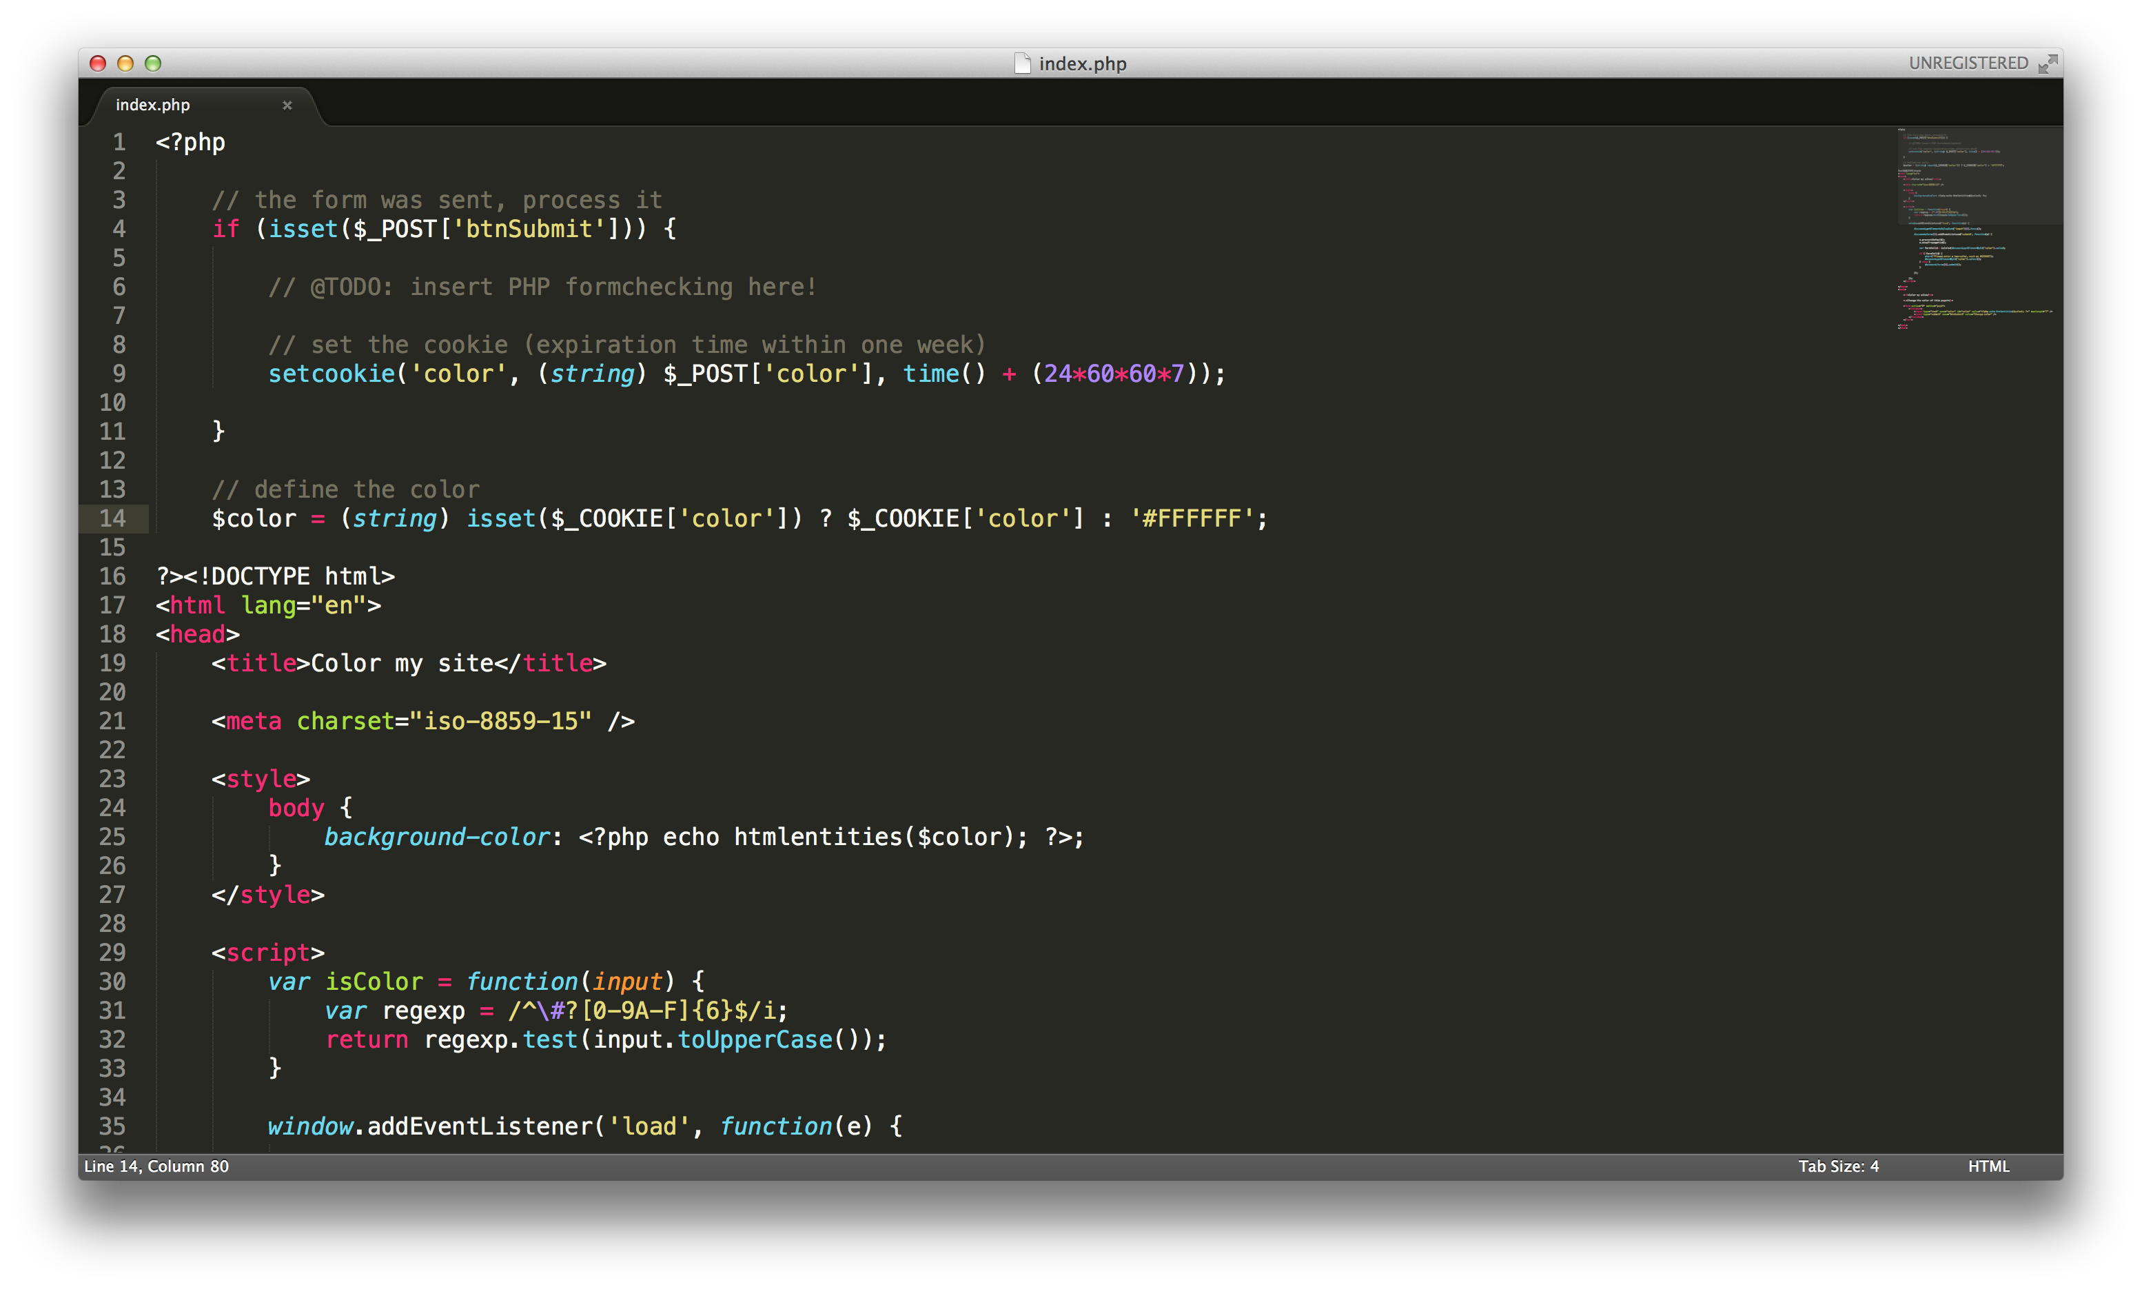This screenshot has height=1289, width=2142.
Task: Click line number 29 in the gutter
Action: (x=113, y=953)
